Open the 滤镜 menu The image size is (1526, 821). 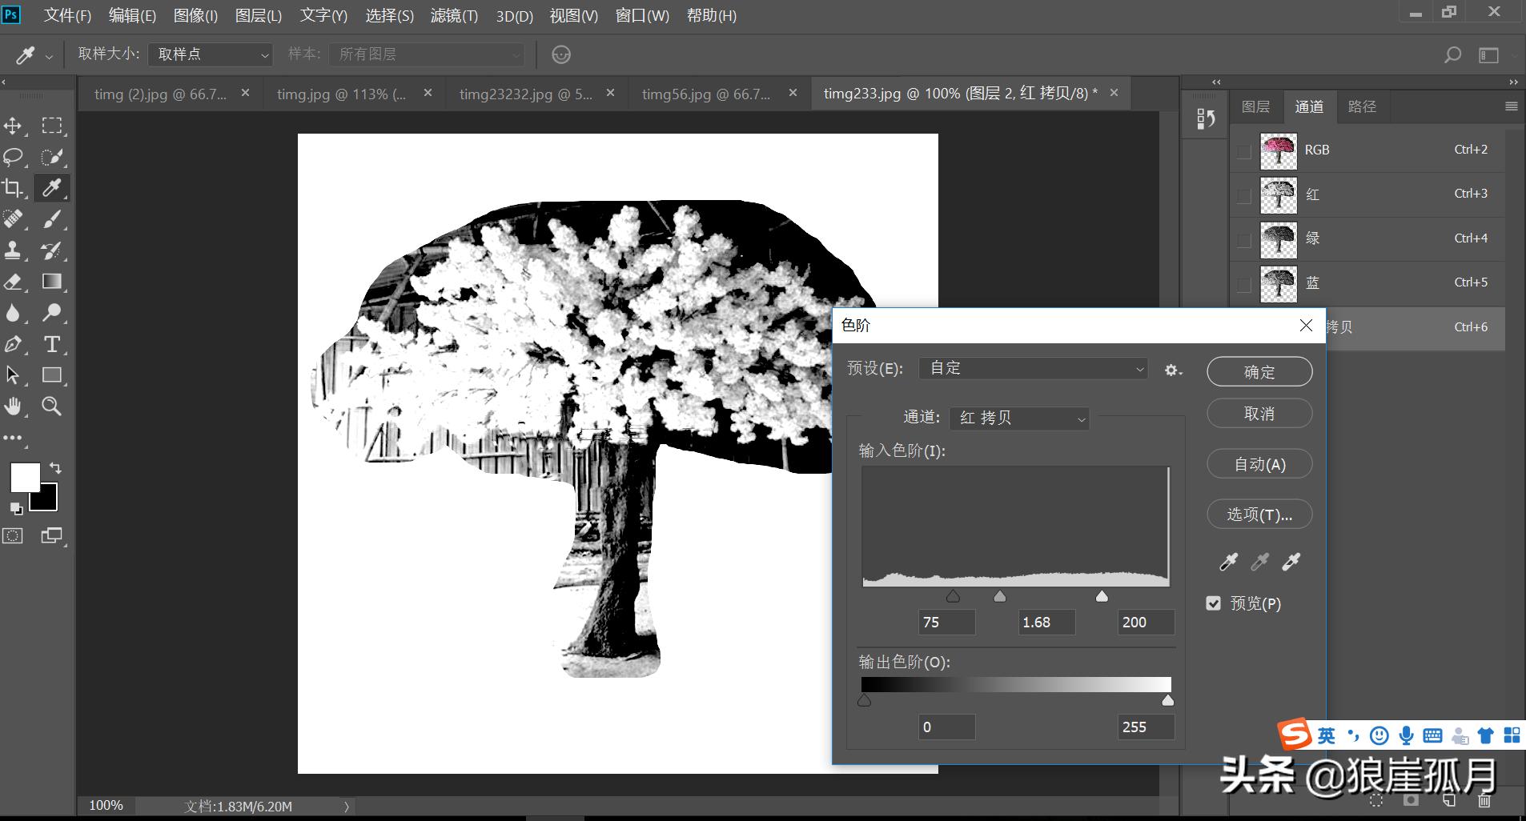pyautogui.click(x=452, y=15)
